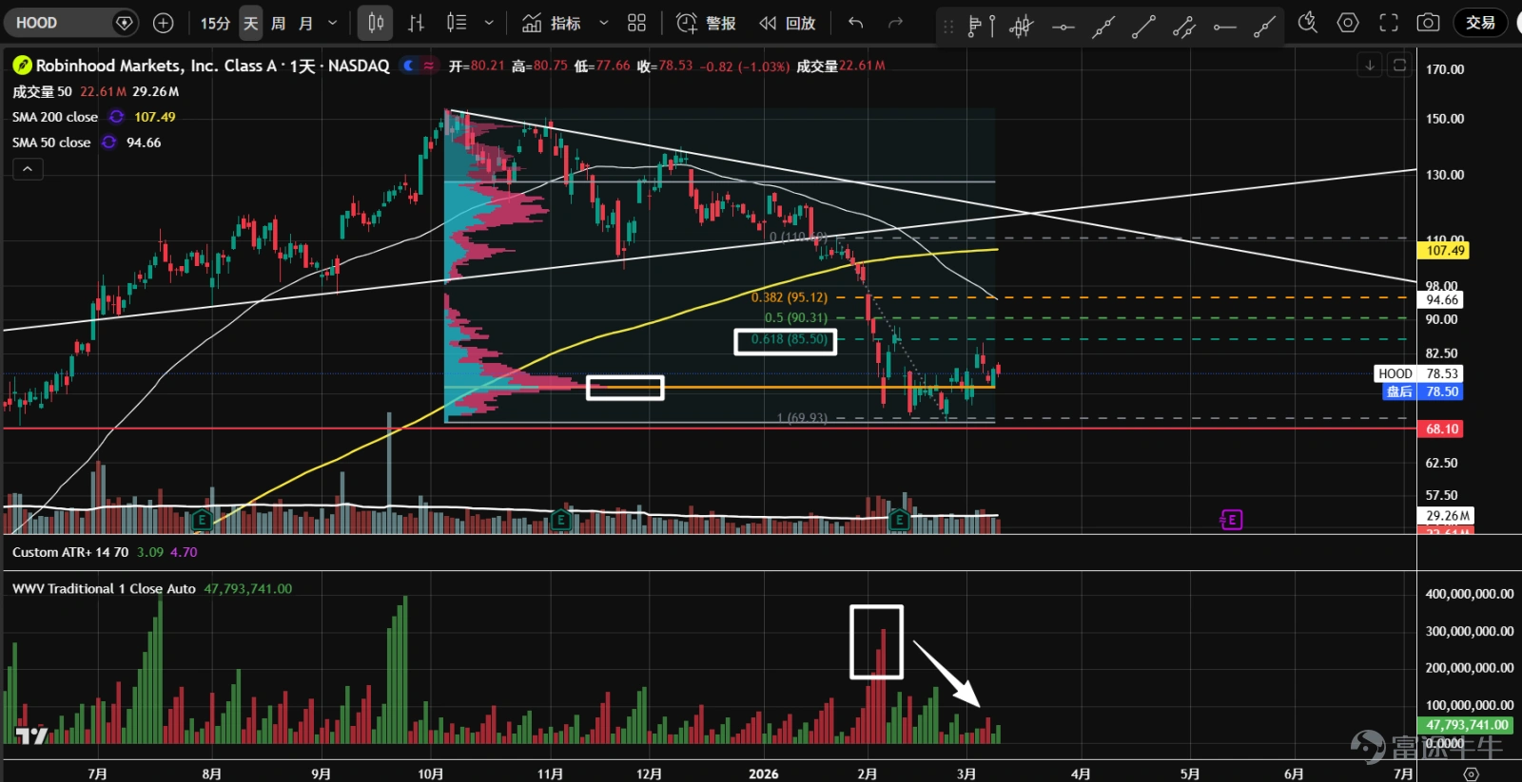Image resolution: width=1522 pixels, height=782 pixels.
Task: Open quick search with lightning magnifier
Action: point(1308,23)
